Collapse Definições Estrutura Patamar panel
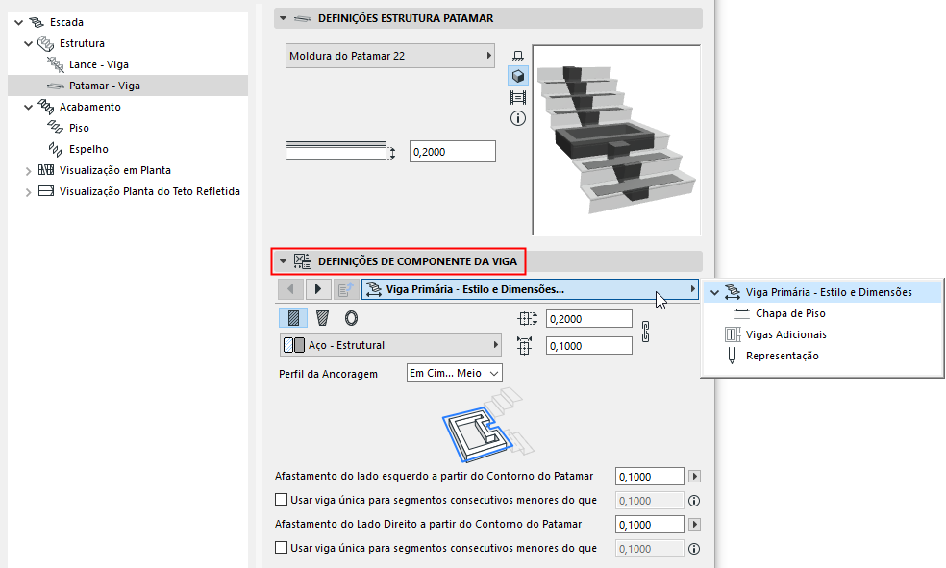Viewport: 946px width, 568px height. (283, 18)
